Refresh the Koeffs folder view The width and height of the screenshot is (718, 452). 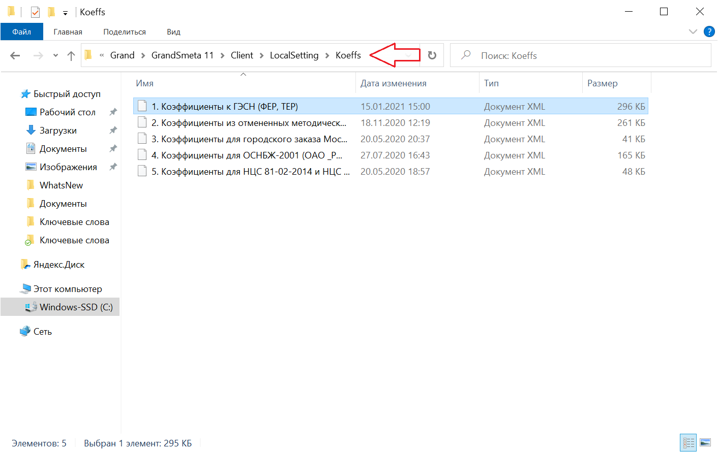pos(432,55)
